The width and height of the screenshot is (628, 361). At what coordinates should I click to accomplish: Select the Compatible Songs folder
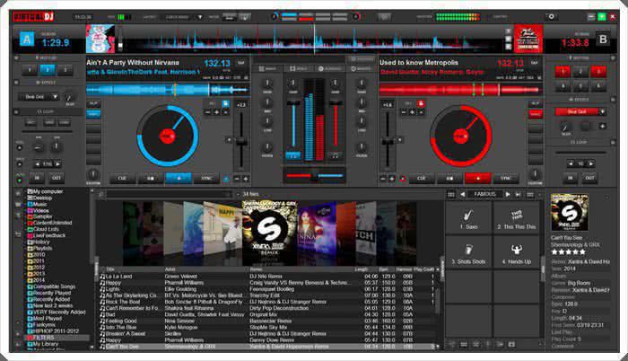pos(56,286)
